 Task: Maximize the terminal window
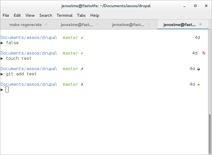[x=195, y=6]
